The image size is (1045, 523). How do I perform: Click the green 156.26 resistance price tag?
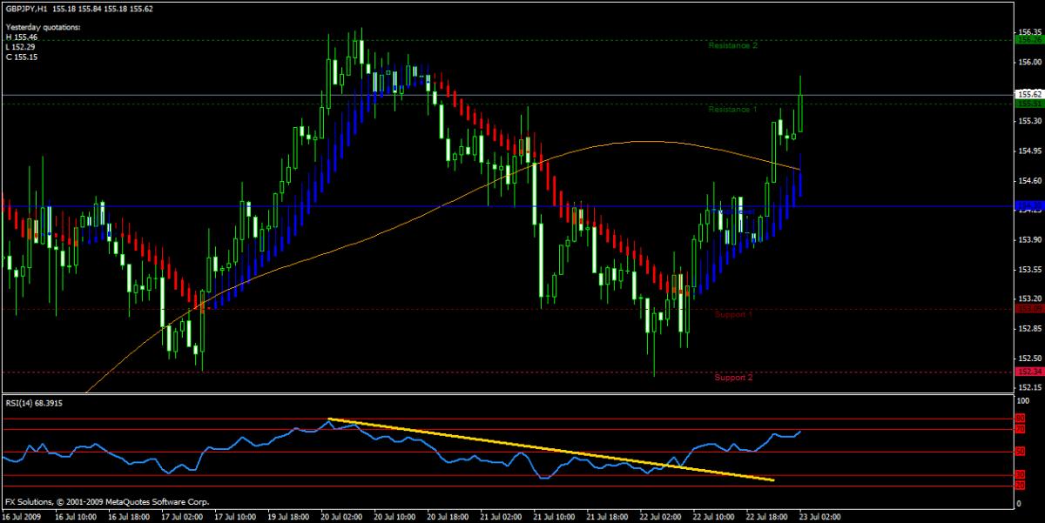coord(1028,40)
